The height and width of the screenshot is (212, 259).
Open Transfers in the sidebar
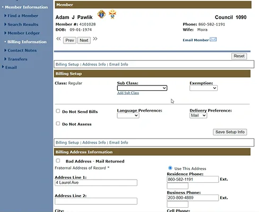18,59
